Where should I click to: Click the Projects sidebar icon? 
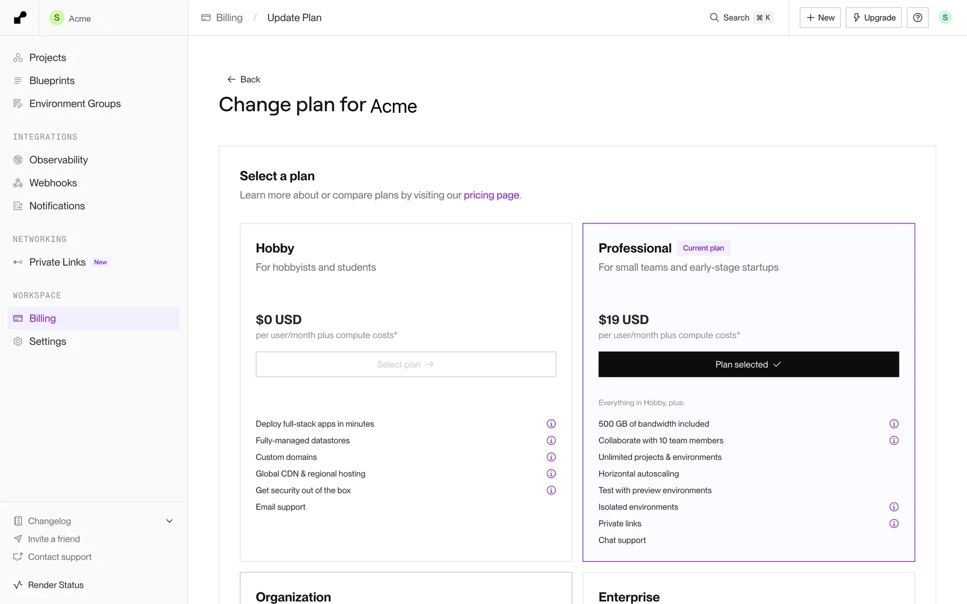click(x=18, y=58)
